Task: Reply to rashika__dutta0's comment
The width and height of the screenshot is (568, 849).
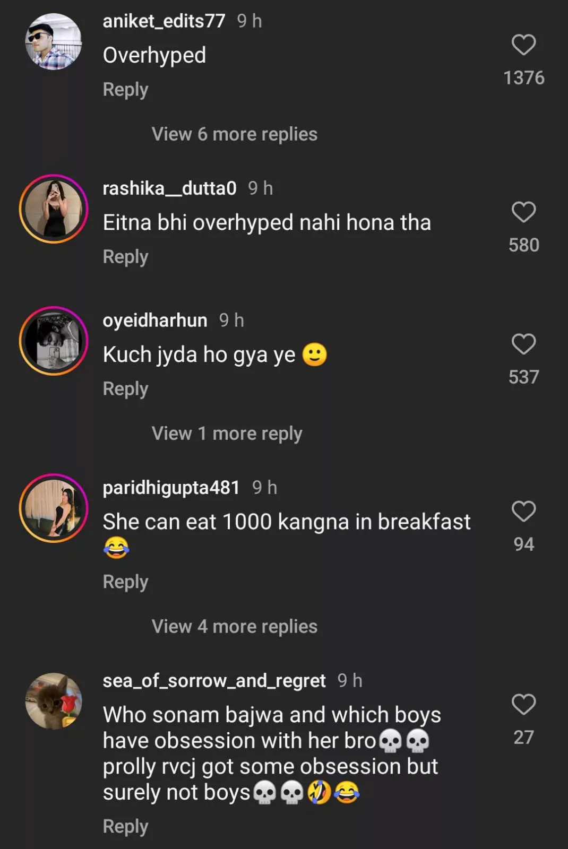Action: click(125, 257)
